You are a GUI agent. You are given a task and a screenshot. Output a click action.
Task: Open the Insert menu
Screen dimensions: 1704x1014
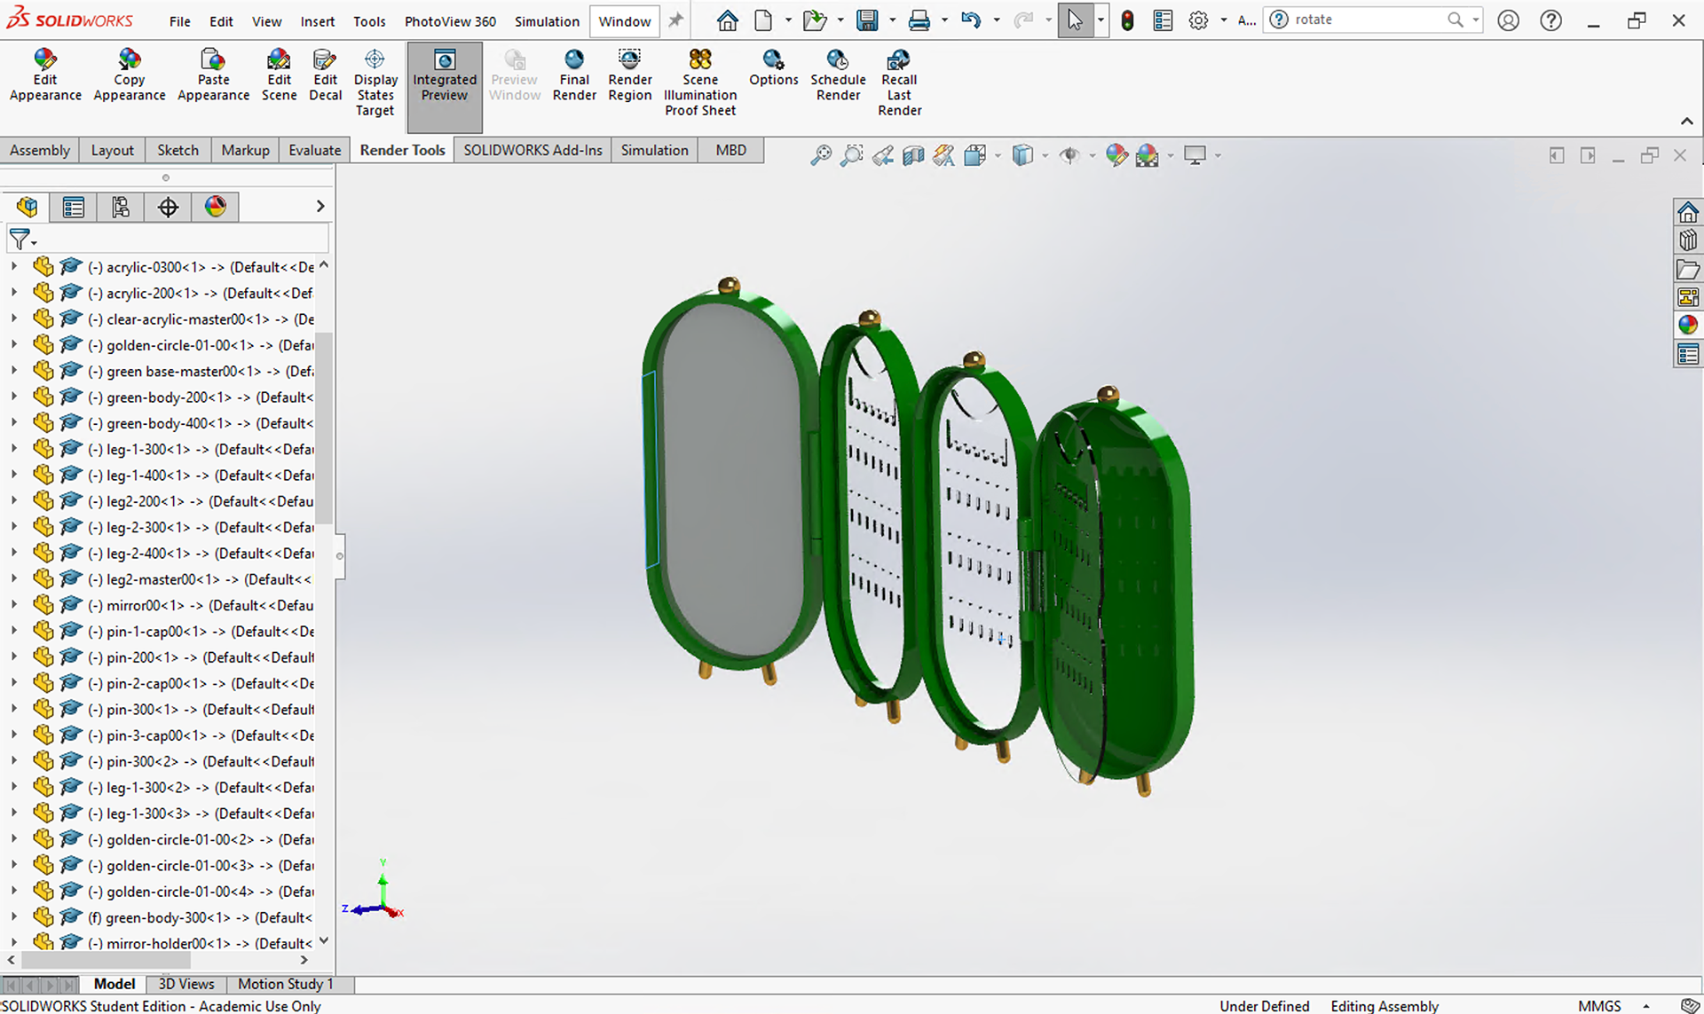tap(317, 21)
